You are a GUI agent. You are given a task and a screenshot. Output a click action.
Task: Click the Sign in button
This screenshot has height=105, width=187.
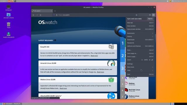tap(150, 19)
